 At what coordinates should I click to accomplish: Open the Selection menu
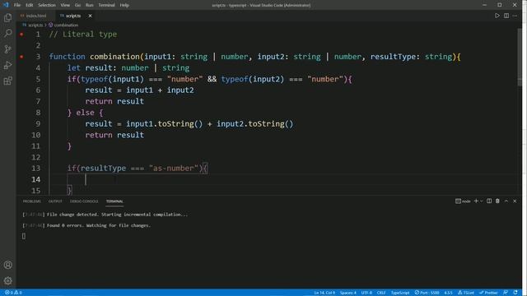click(x=47, y=5)
